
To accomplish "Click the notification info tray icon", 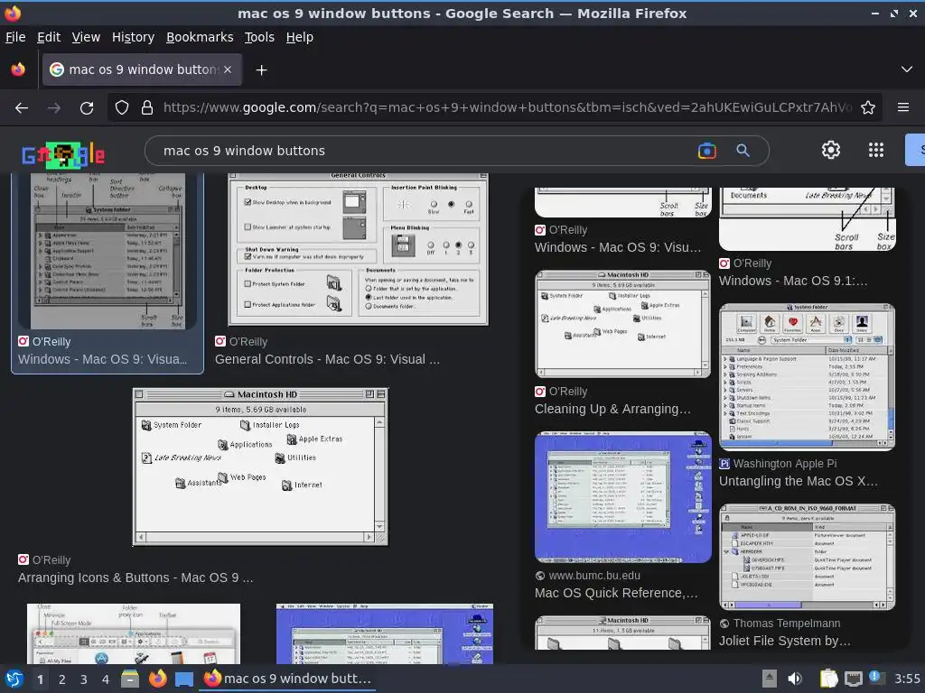I will [875, 678].
